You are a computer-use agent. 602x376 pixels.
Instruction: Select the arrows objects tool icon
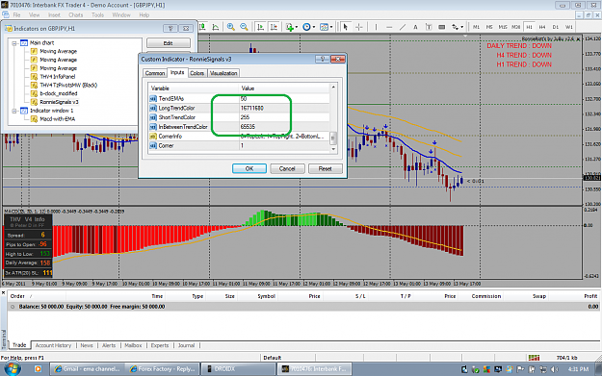click(x=455, y=27)
